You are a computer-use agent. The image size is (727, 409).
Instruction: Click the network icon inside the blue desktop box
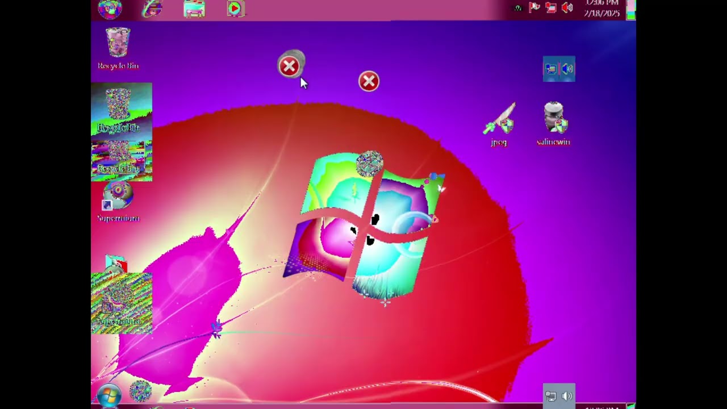coord(551,69)
